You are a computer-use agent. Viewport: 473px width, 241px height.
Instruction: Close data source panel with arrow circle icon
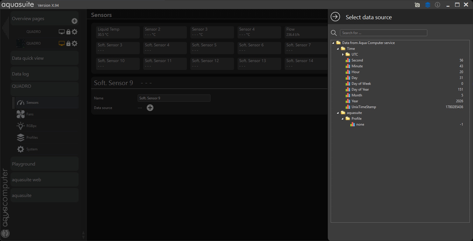tap(335, 17)
